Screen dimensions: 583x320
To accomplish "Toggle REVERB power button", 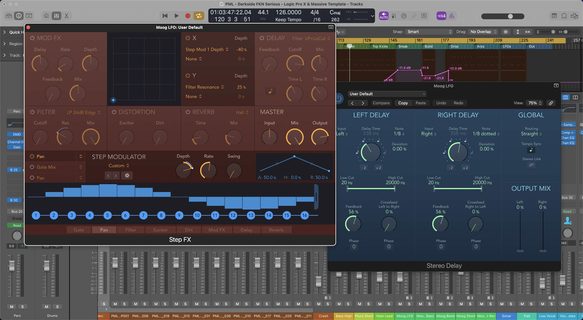I will pos(188,112).
